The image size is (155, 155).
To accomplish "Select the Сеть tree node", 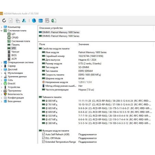I will pos(10,80).
